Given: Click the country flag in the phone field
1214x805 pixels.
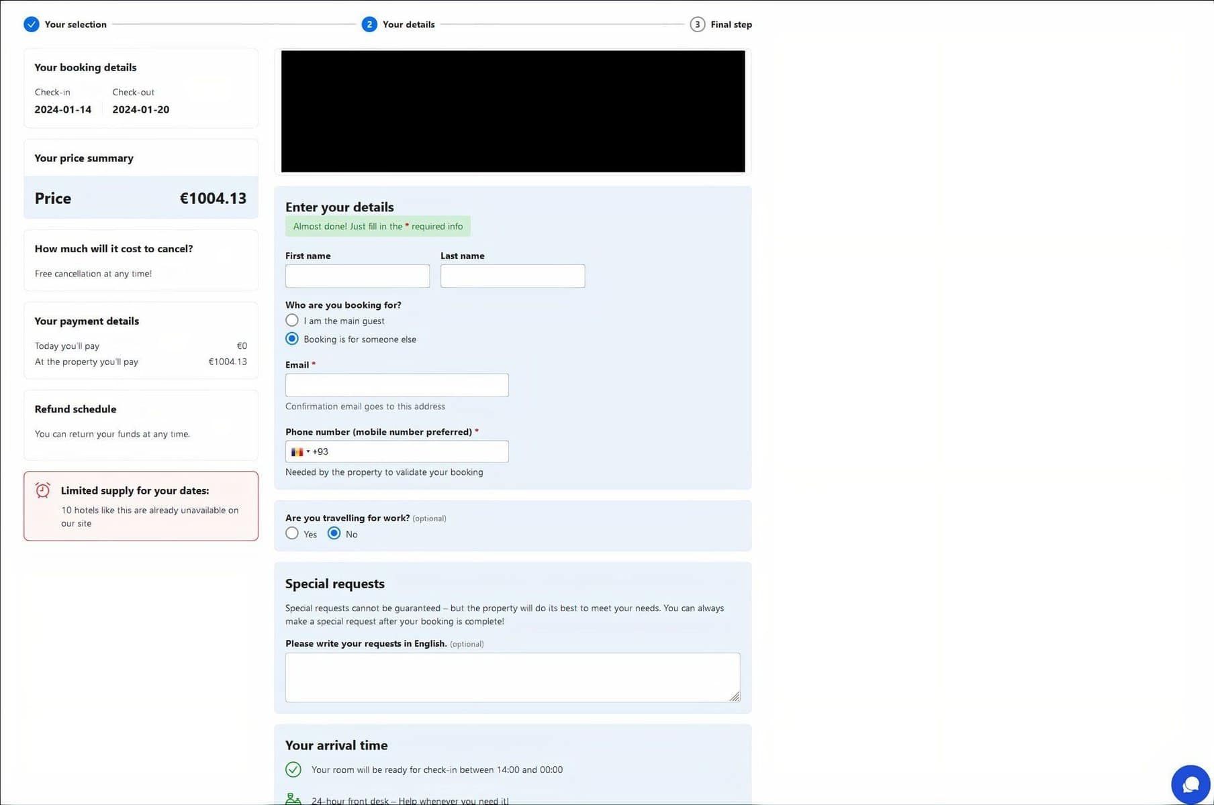Looking at the screenshot, I should (x=299, y=451).
